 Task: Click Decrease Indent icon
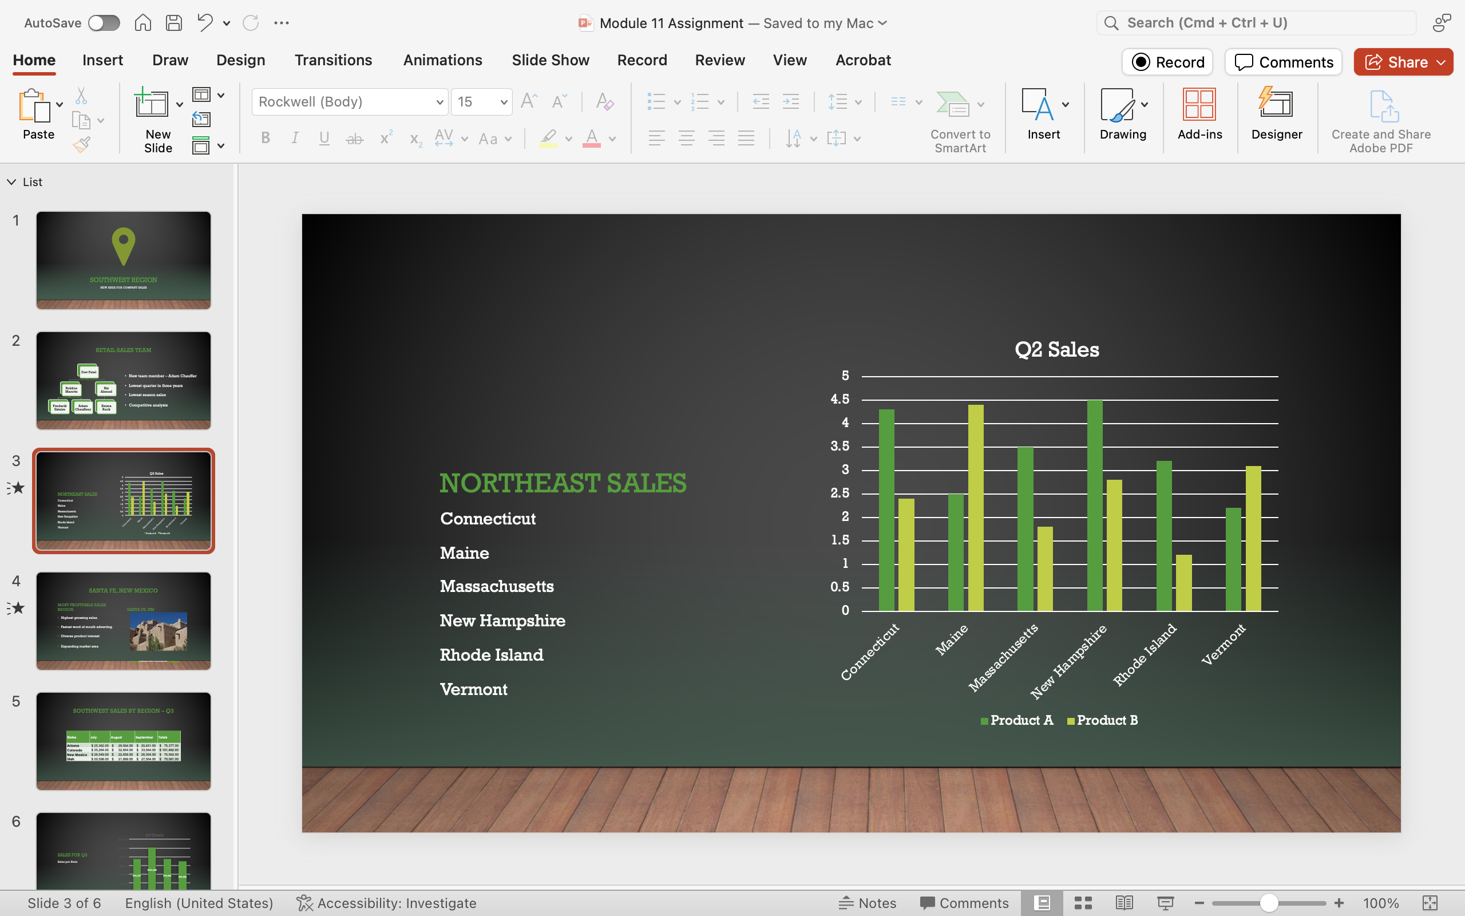[x=761, y=102]
